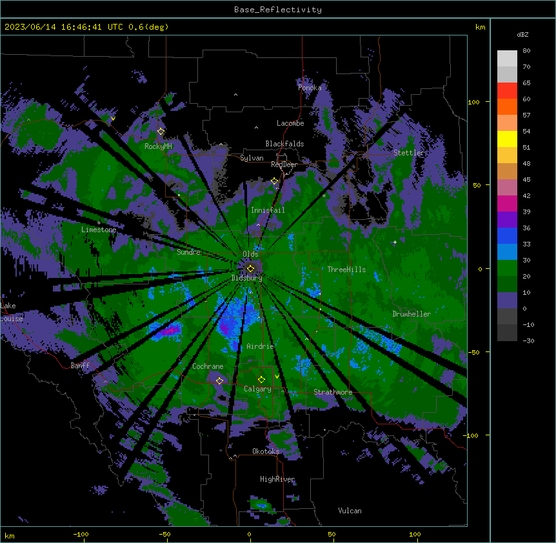Click the Okotoks city label
This screenshot has height=543, width=556.
coord(266,451)
